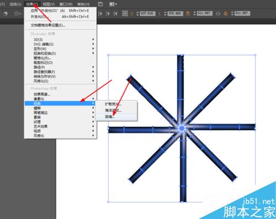The height and width of the screenshot is (219, 276).
Task: Open the 视图(V) menu
Action: tap(49, 4)
